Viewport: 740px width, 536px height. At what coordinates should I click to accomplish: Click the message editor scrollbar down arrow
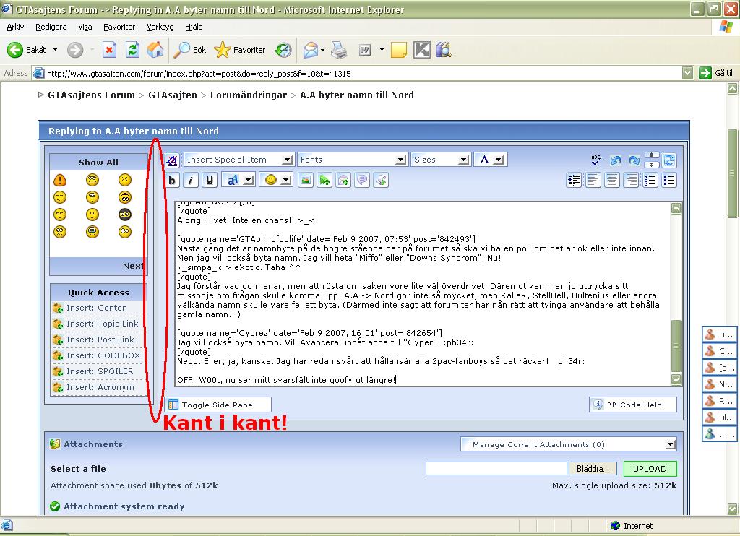pos(676,379)
